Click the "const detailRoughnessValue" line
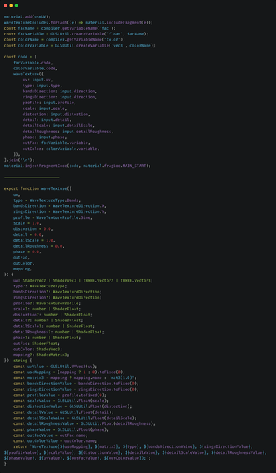 [x=84, y=423]
